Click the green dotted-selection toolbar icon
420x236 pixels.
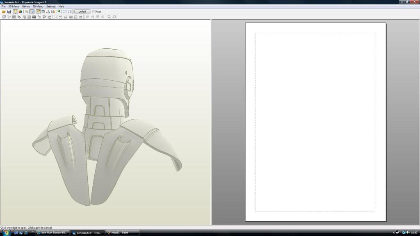tap(58, 12)
